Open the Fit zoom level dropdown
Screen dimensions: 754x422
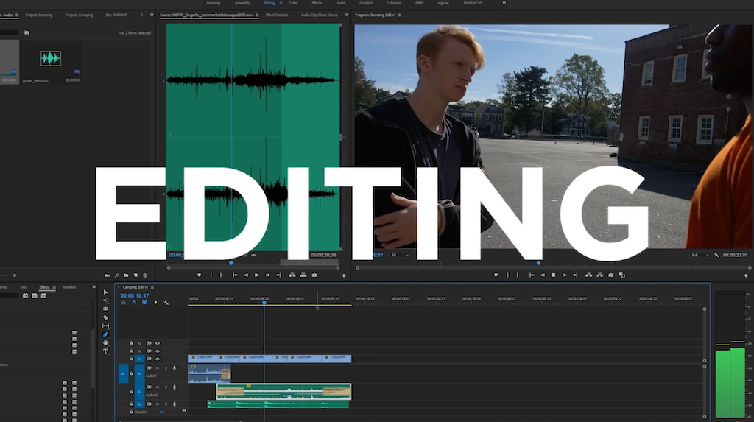point(402,255)
